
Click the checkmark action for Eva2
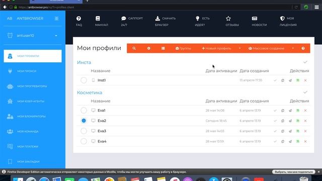(x=275, y=121)
